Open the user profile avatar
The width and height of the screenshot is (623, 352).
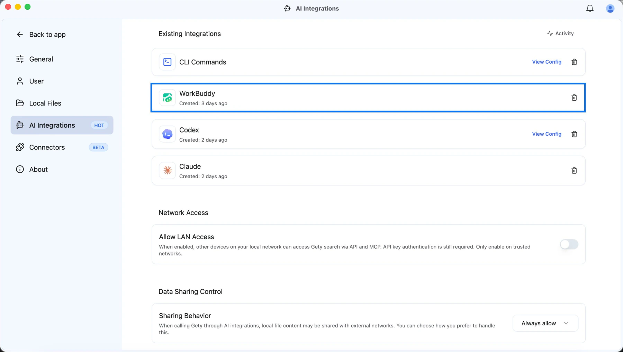click(x=610, y=9)
